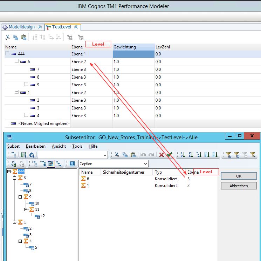The image size is (261, 261).
Task: Confirm with the OK button
Action: 239,176
